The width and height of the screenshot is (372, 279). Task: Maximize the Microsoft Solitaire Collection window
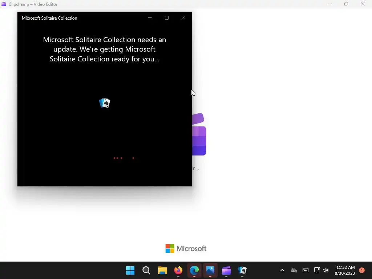tap(166, 18)
